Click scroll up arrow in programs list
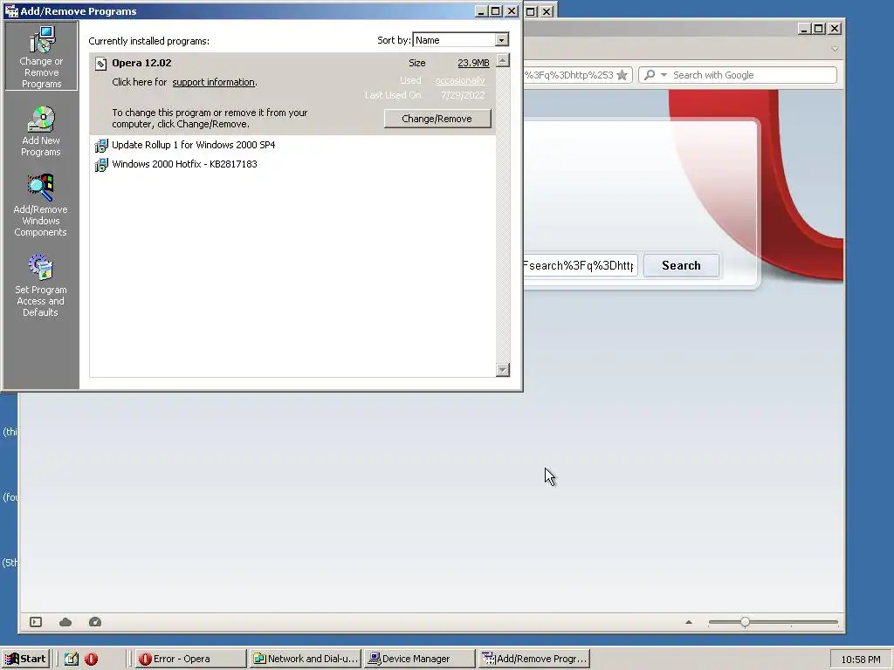Image resolution: width=894 pixels, height=670 pixels. [502, 60]
